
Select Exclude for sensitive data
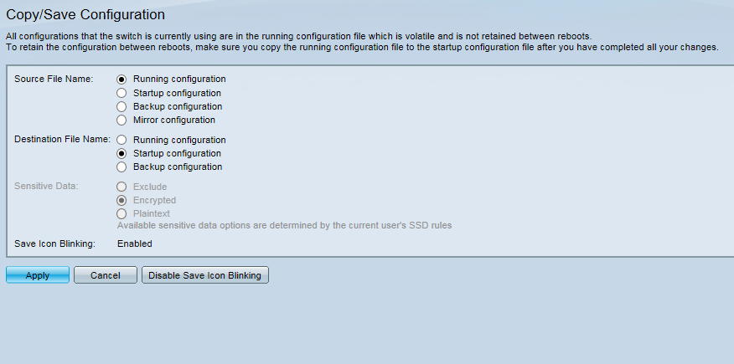121,187
